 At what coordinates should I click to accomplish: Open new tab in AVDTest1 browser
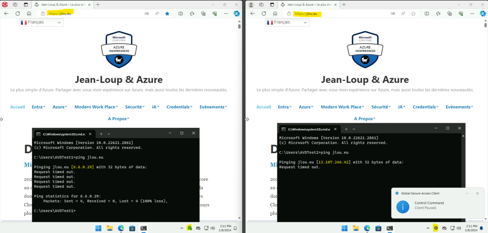98,4
